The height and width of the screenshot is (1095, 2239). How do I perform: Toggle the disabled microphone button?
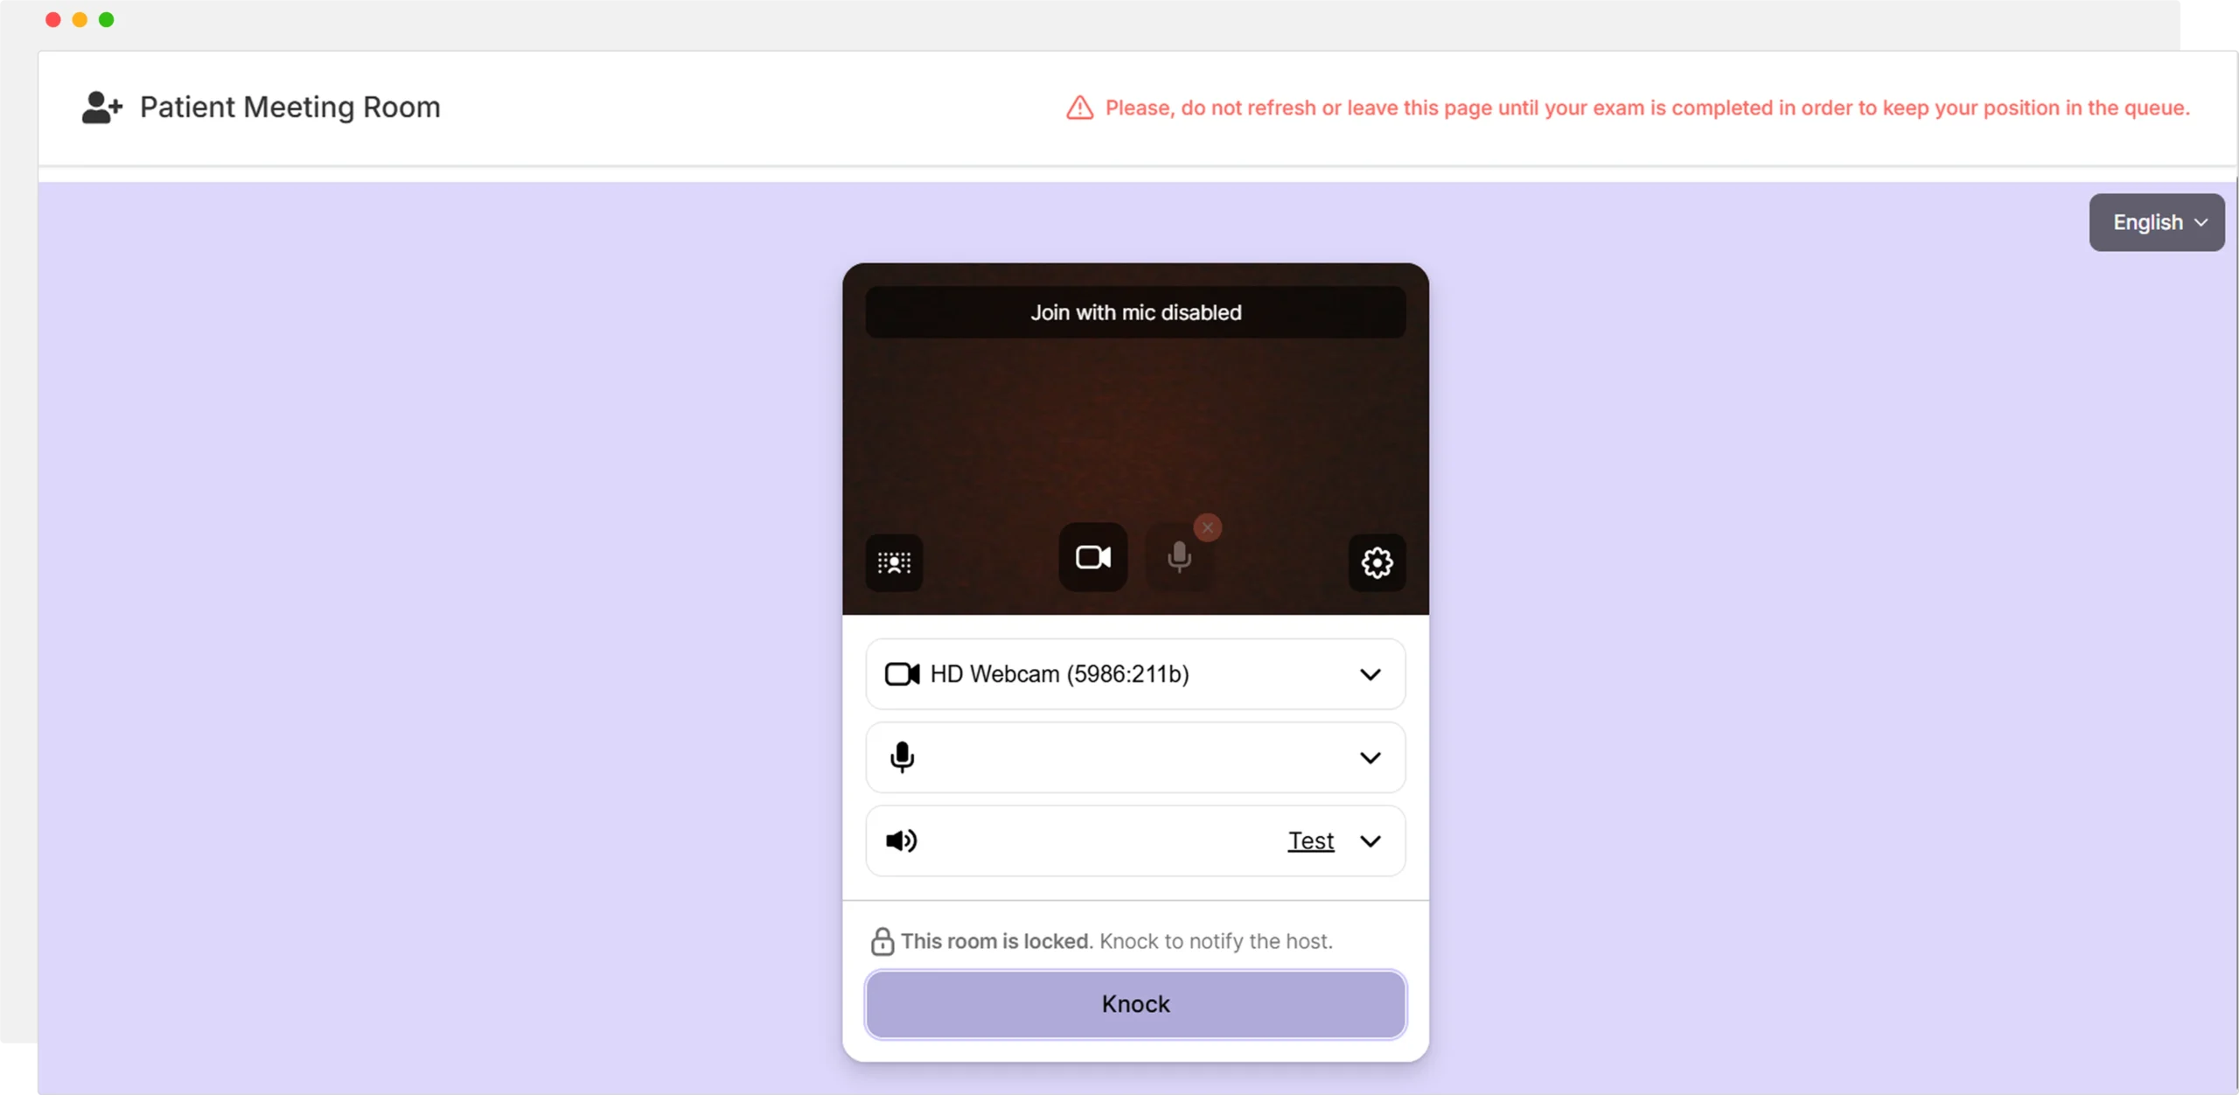coord(1178,558)
